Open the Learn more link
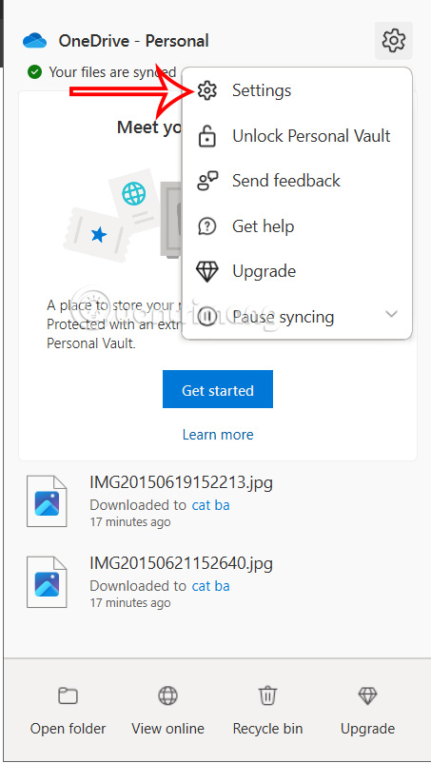Screen dimensions: 431x763 click(x=218, y=434)
